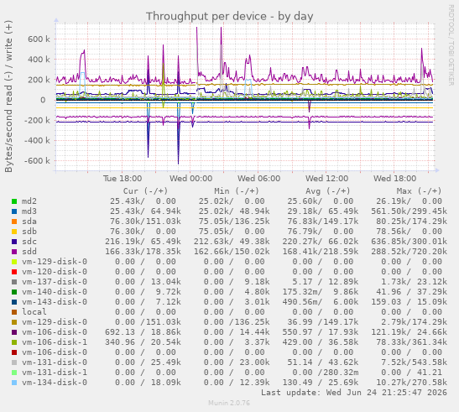This screenshot has height=412, width=459.
Task: Click the orange sda legend color square
Action: [14, 222]
